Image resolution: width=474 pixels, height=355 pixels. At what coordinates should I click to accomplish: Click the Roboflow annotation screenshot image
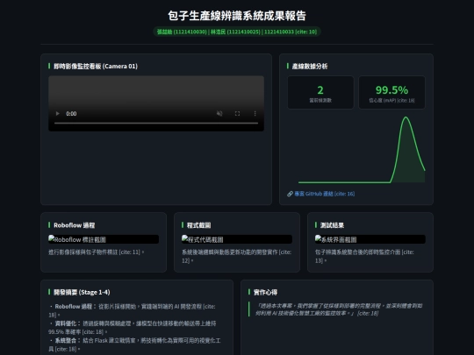(104, 239)
